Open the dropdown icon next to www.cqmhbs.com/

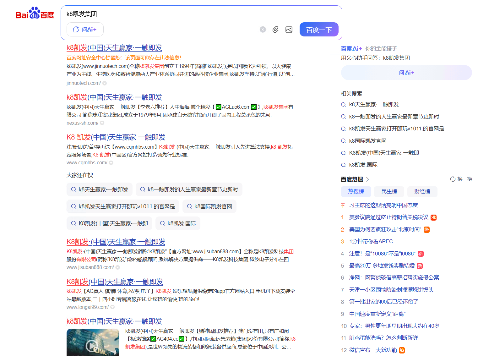[111, 163]
